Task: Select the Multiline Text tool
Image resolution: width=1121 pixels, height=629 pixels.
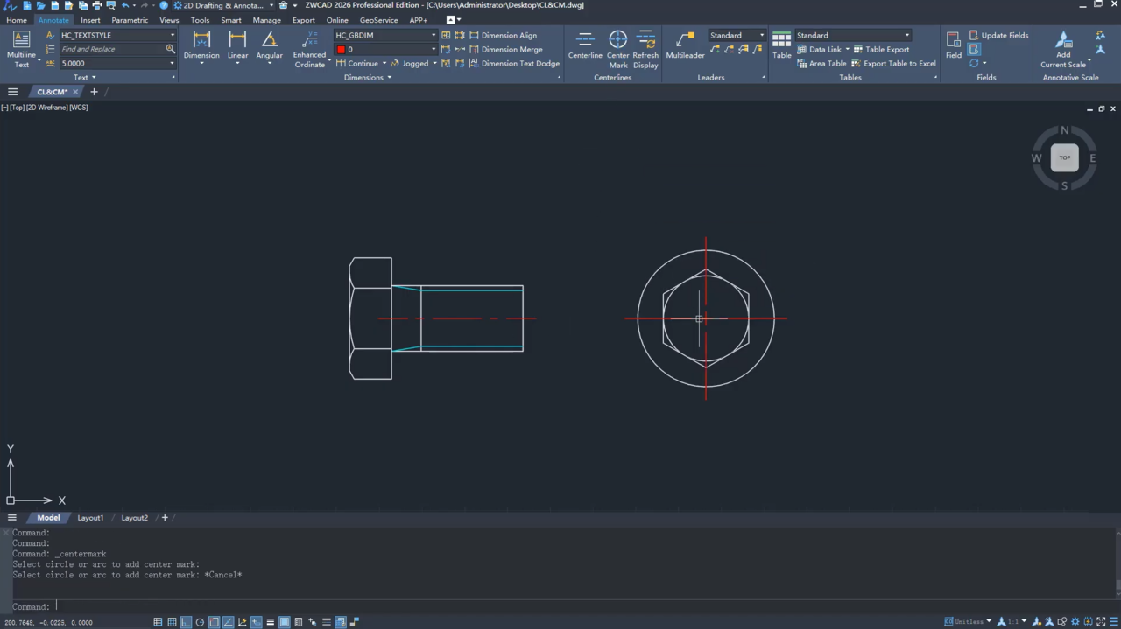Action: [x=21, y=49]
